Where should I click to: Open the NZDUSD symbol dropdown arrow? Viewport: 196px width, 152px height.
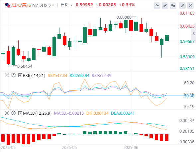point(53,5)
